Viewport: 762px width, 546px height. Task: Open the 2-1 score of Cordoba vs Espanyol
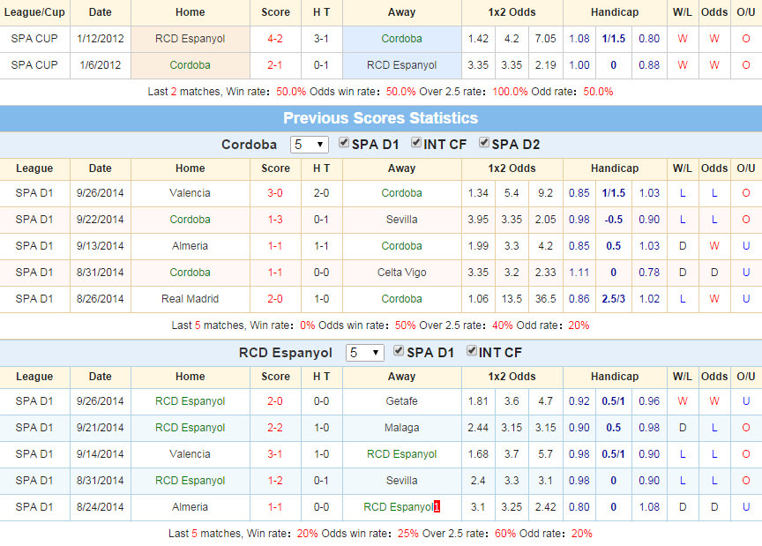tap(275, 65)
